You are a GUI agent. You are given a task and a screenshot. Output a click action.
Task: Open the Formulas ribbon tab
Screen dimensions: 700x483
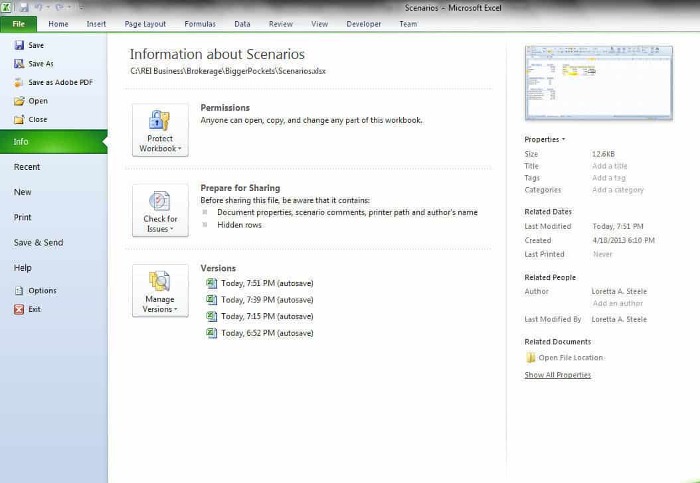[200, 24]
